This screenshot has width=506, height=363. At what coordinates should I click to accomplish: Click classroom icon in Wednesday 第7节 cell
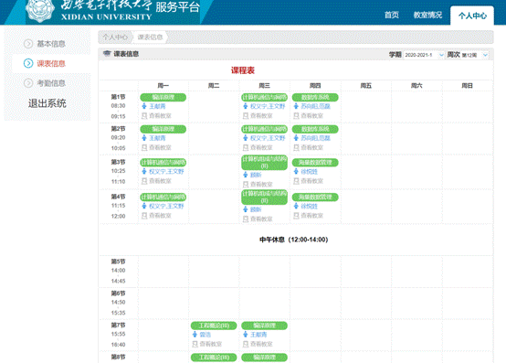click(246, 344)
